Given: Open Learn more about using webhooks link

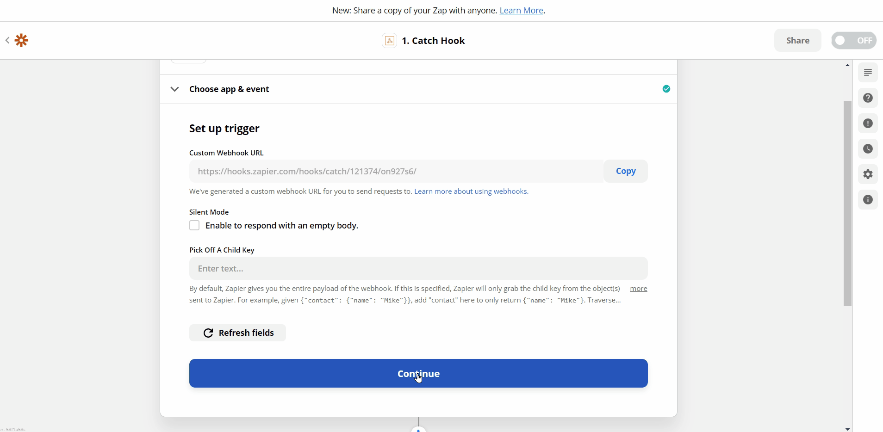Looking at the screenshot, I should (471, 191).
